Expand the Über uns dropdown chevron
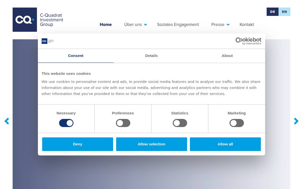Image resolution: width=303 pixels, height=189 pixels. 145,25
